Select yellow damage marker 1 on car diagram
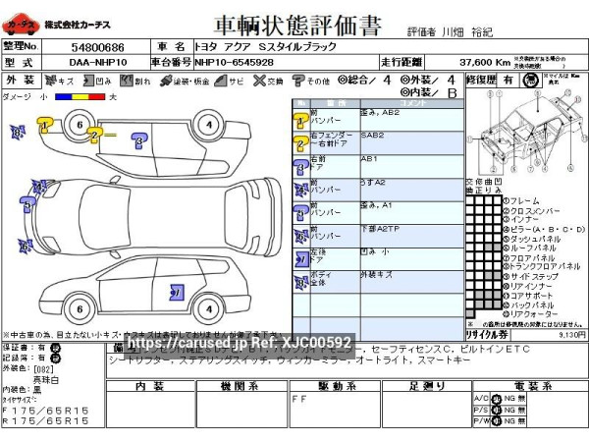Image resolution: width=589 pixels, height=442 pixels. pos(46,122)
